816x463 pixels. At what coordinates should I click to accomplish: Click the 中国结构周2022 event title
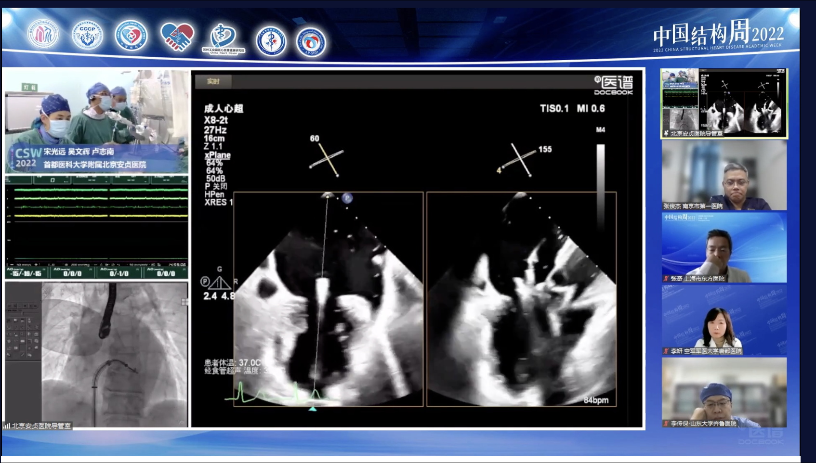(718, 34)
